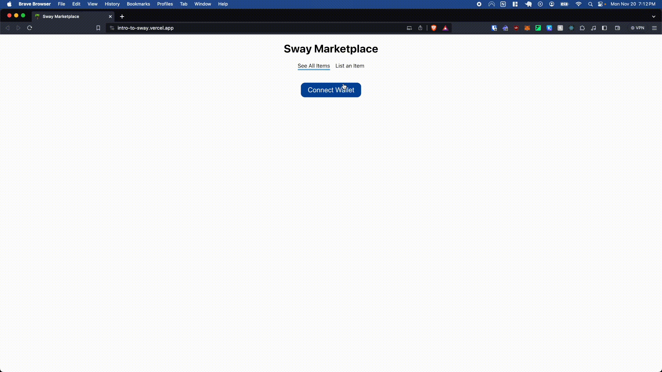Image resolution: width=662 pixels, height=372 pixels.
Task: Open the Kagi search extension
Action: (x=549, y=28)
